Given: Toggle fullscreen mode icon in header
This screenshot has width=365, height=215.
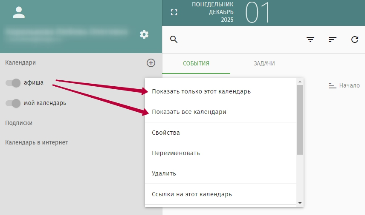Looking at the screenshot, I should [174, 12].
